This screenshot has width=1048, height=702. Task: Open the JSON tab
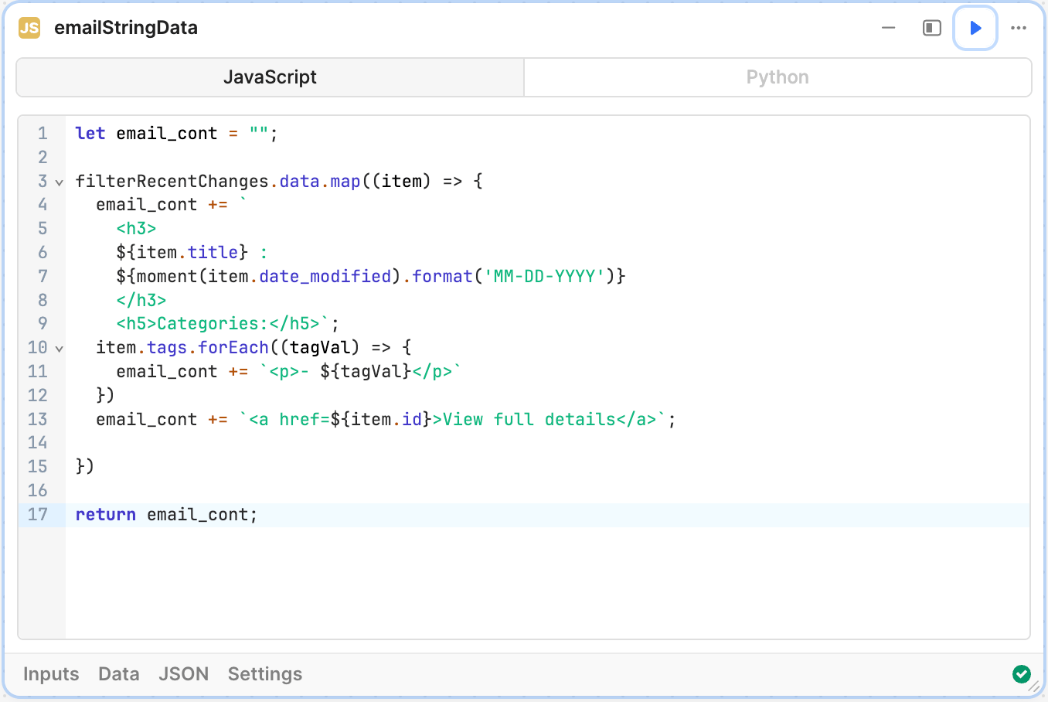[184, 674]
